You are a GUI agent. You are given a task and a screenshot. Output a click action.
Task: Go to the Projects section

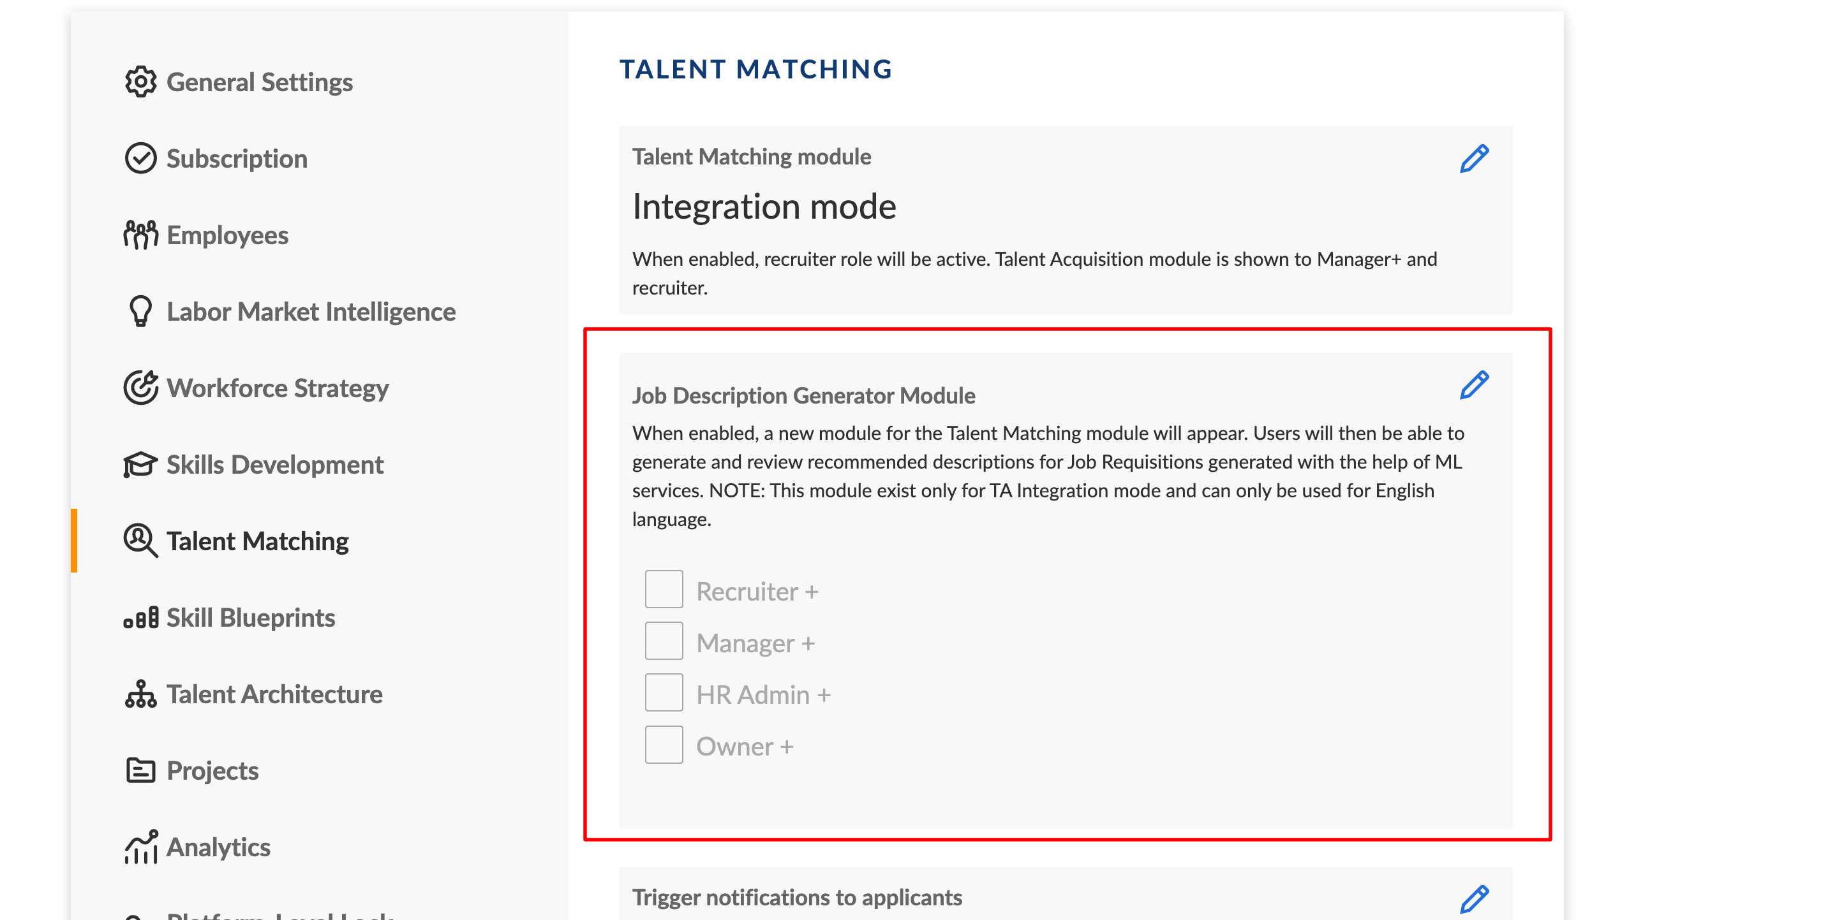point(212,771)
